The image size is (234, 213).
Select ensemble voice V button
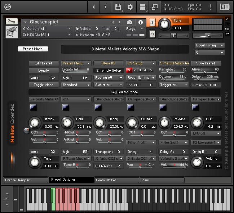click(129, 70)
